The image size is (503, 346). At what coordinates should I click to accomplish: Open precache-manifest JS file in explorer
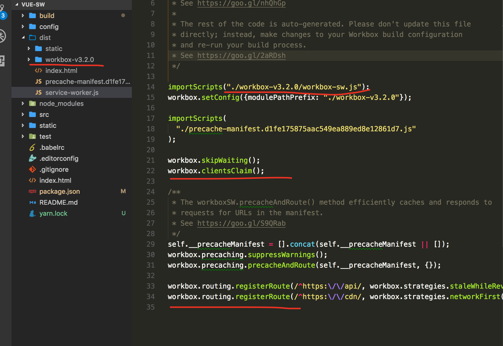point(87,82)
